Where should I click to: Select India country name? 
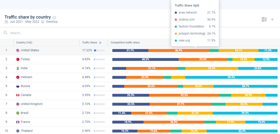click(24, 68)
